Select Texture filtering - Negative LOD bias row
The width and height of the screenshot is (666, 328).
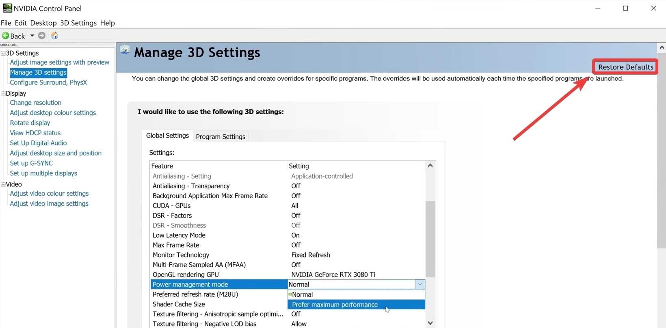point(288,324)
